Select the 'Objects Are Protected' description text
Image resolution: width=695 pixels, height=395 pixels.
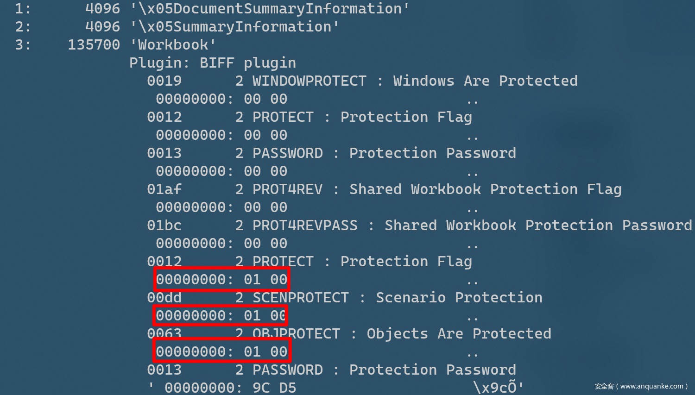click(459, 334)
